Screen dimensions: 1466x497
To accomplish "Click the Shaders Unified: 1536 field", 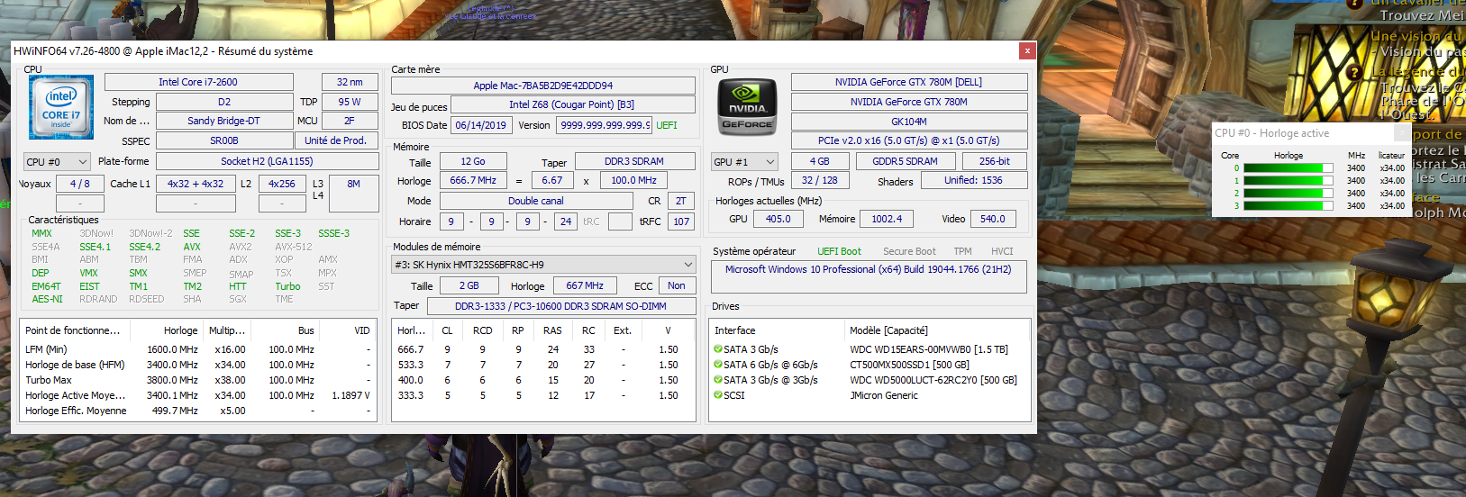I will pyautogui.click(x=973, y=180).
